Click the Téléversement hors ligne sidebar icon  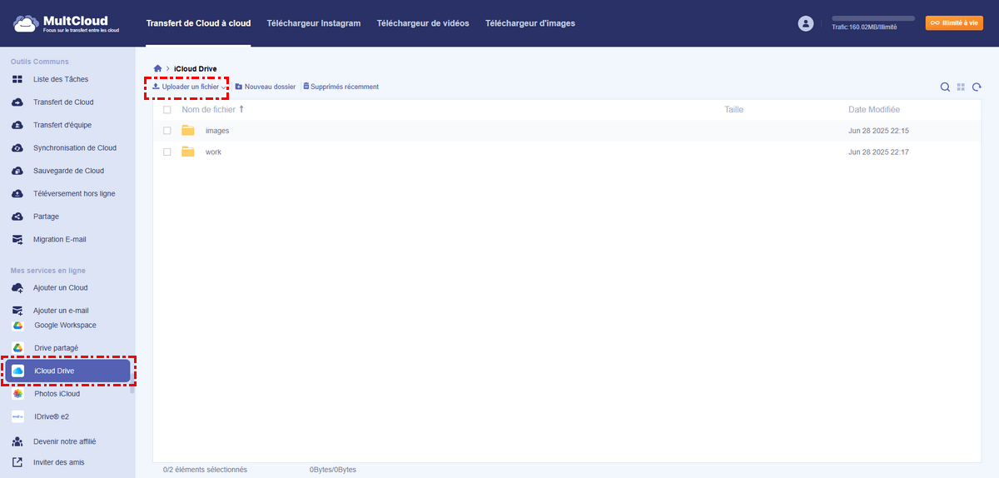pyautogui.click(x=17, y=194)
